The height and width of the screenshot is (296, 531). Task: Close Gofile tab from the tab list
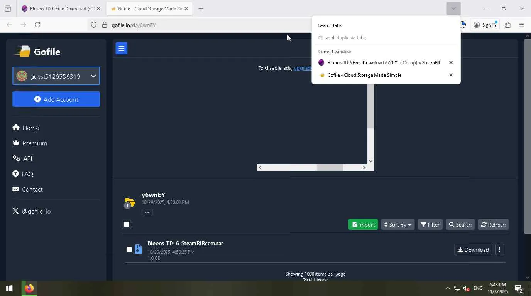pos(451,75)
